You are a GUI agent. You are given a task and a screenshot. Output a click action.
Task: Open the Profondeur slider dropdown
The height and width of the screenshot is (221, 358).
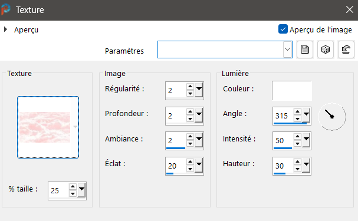tap(199, 115)
